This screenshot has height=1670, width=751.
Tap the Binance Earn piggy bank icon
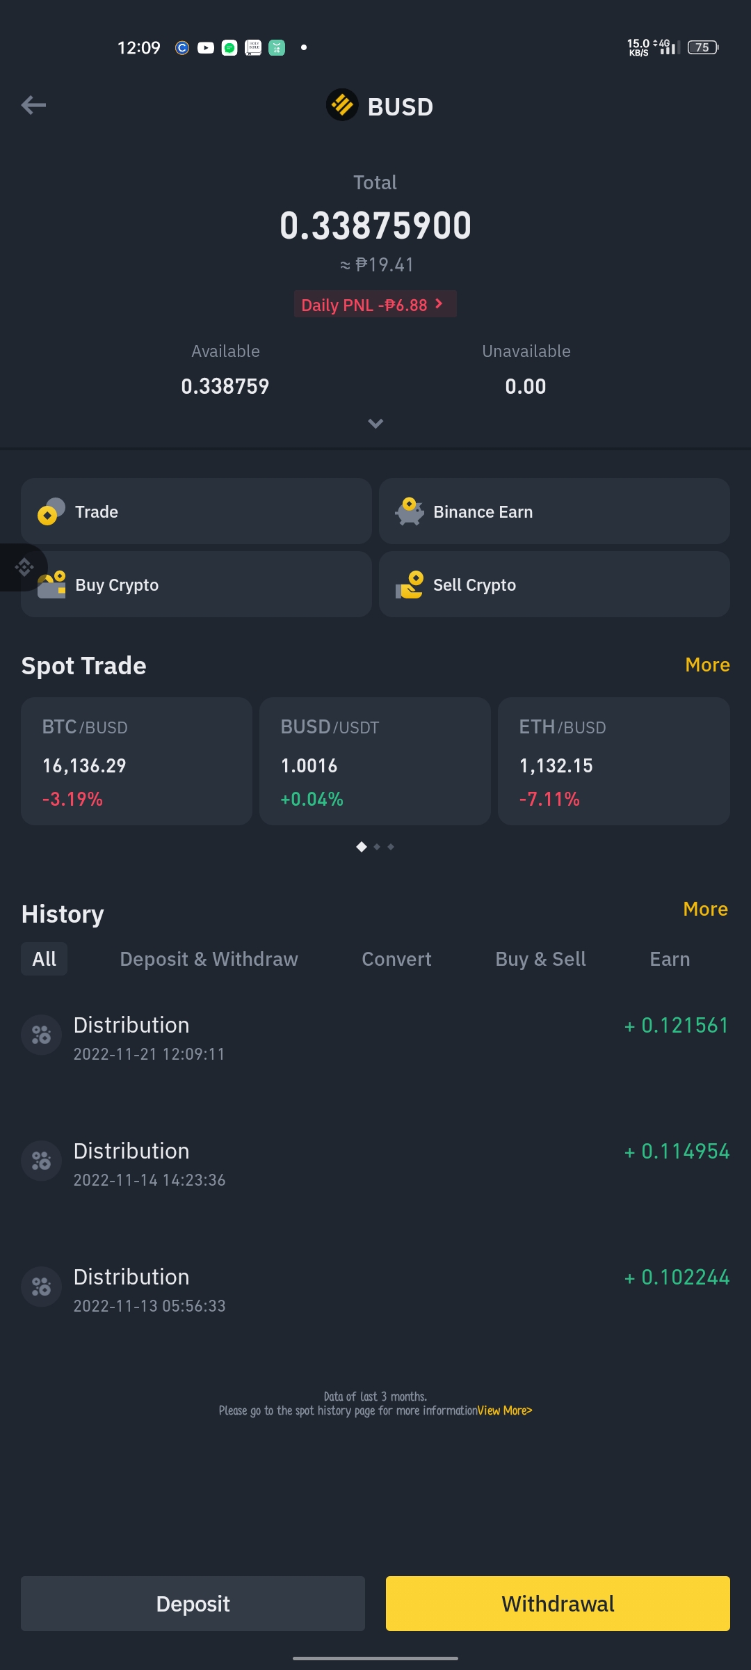[410, 511]
